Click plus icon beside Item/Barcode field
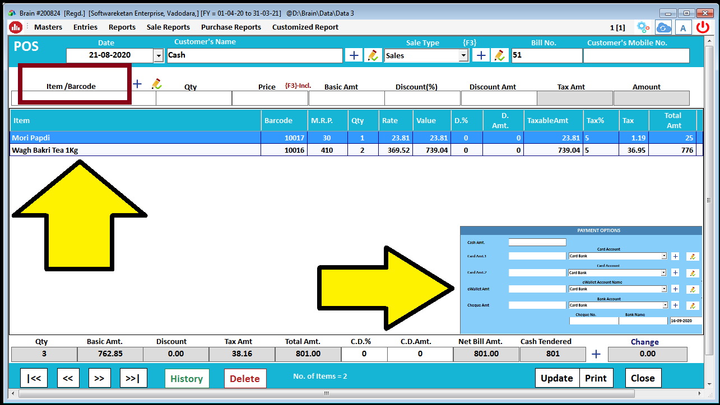The height and width of the screenshot is (405, 720). (x=136, y=84)
